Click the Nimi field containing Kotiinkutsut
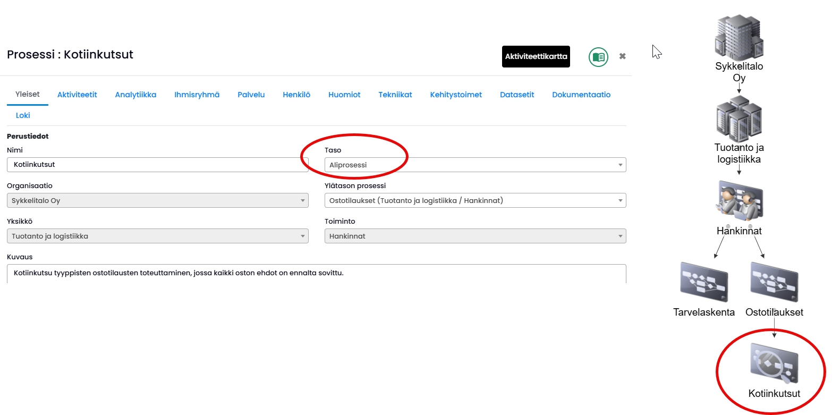The height and width of the screenshot is (415, 832). coord(158,165)
